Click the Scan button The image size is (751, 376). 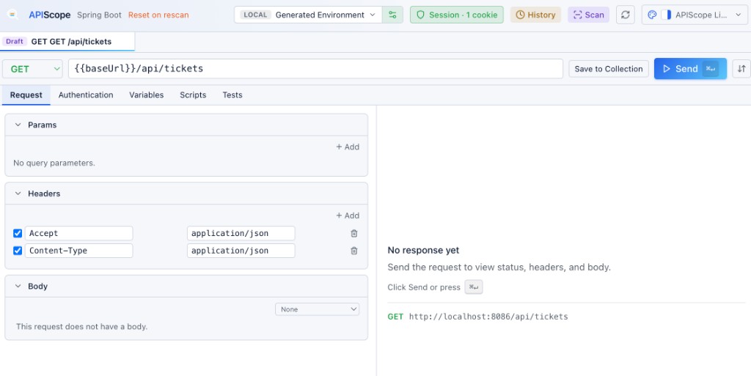[x=589, y=15]
